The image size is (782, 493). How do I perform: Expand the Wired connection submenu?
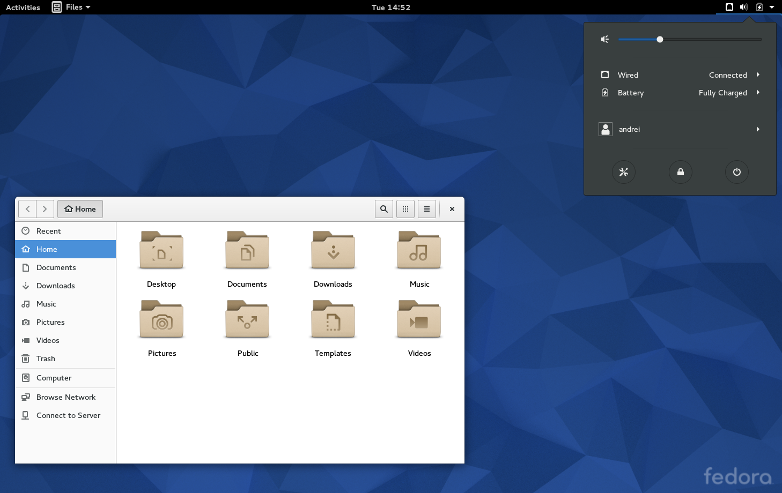680,75
